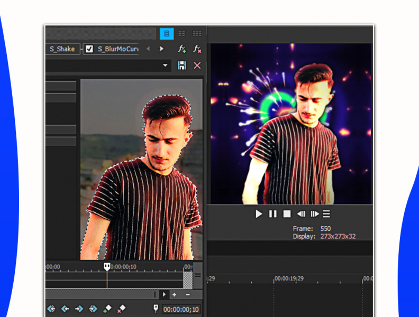This screenshot has height=317, width=419.
Task: Click keyframe timeline scroll right arrow
Action: [x=164, y=295]
